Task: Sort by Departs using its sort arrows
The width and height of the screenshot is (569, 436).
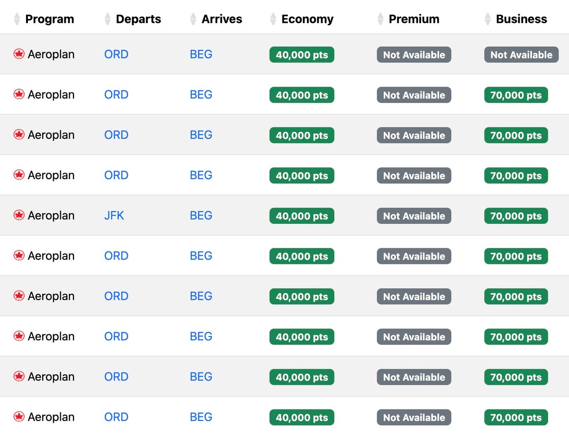Action: tap(108, 19)
